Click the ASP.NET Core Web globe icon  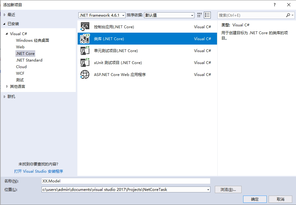click(x=85, y=74)
